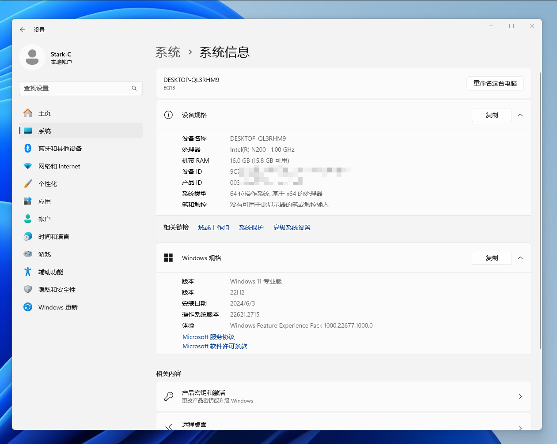Open 产品密钥和激活 via its right chevron

(x=520, y=396)
